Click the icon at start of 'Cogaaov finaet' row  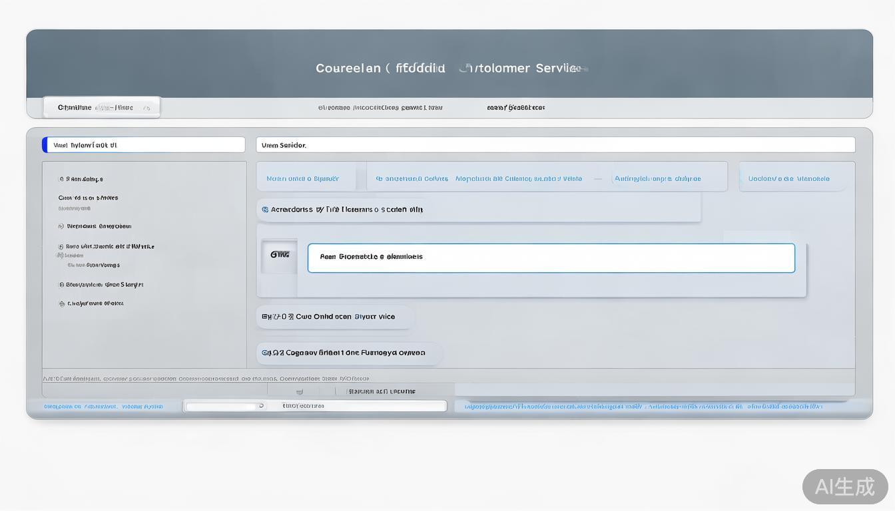click(x=265, y=353)
